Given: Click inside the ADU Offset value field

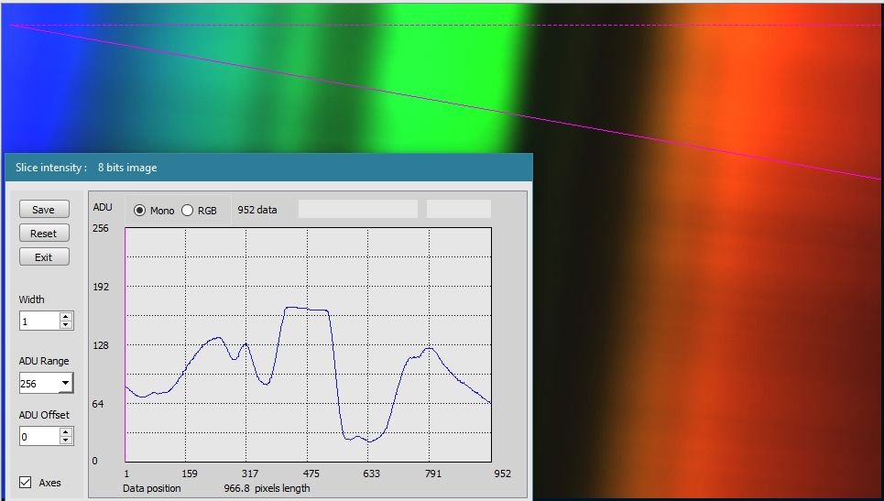Looking at the screenshot, I should click(x=38, y=437).
